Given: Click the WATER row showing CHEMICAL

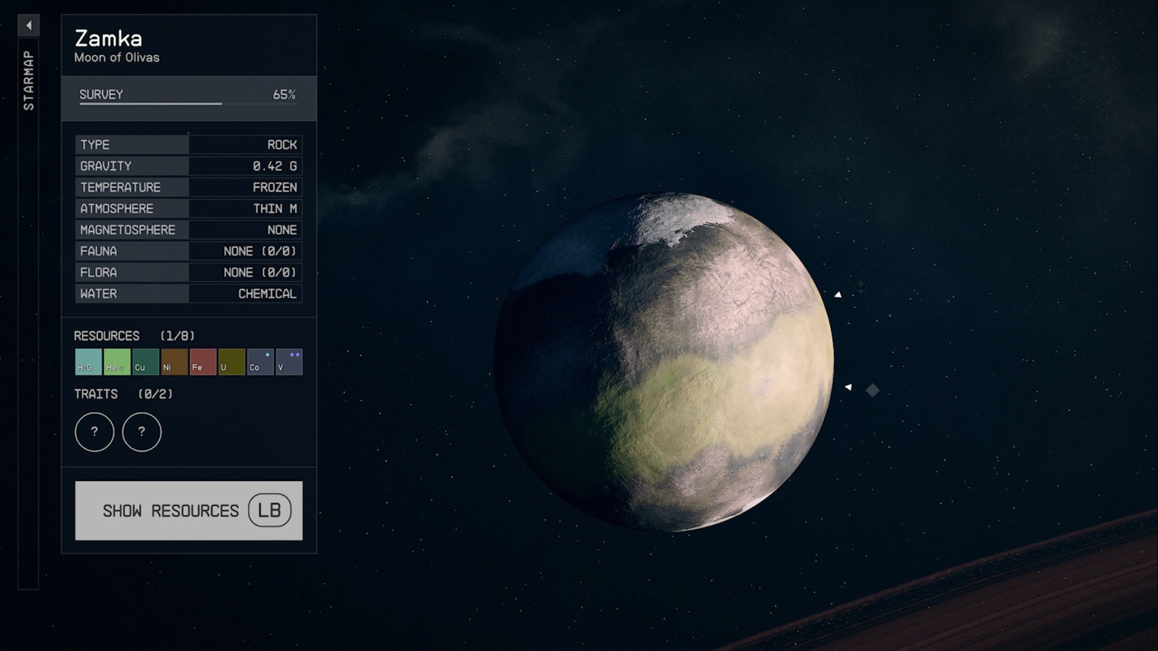Looking at the screenshot, I should 189,294.
